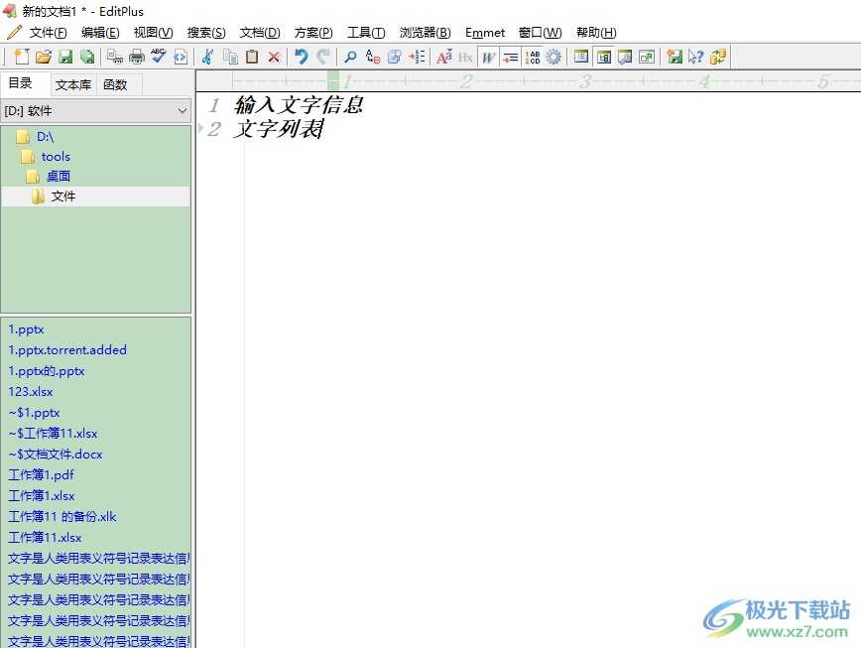Click the New document icon

22,58
